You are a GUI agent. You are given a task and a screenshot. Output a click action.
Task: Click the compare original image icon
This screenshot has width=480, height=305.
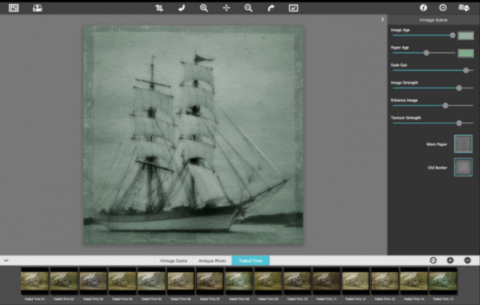tap(293, 8)
